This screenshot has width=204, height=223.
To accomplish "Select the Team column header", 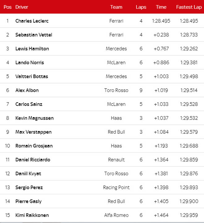I will pyautogui.click(x=116, y=7).
